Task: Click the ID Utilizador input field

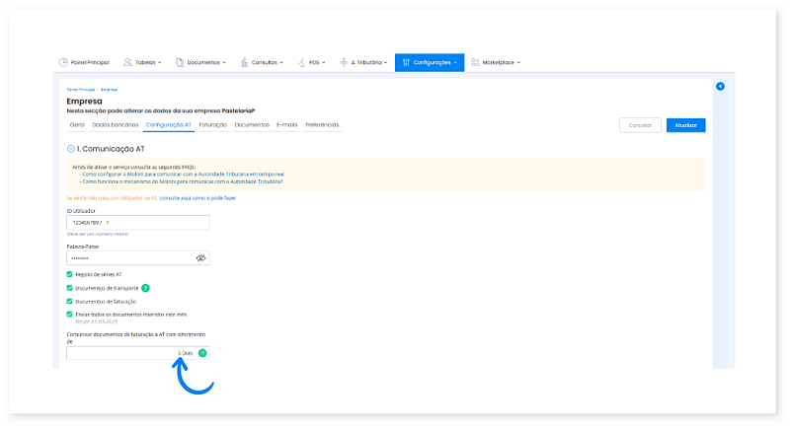Action: [x=138, y=223]
